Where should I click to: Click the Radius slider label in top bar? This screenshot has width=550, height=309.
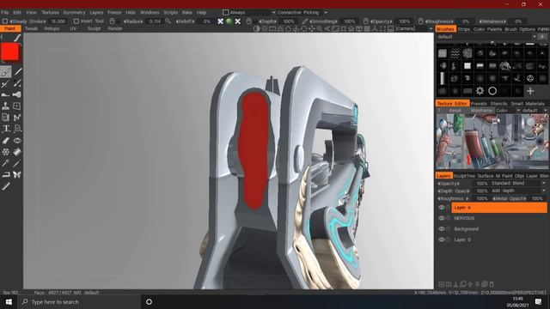coord(134,21)
